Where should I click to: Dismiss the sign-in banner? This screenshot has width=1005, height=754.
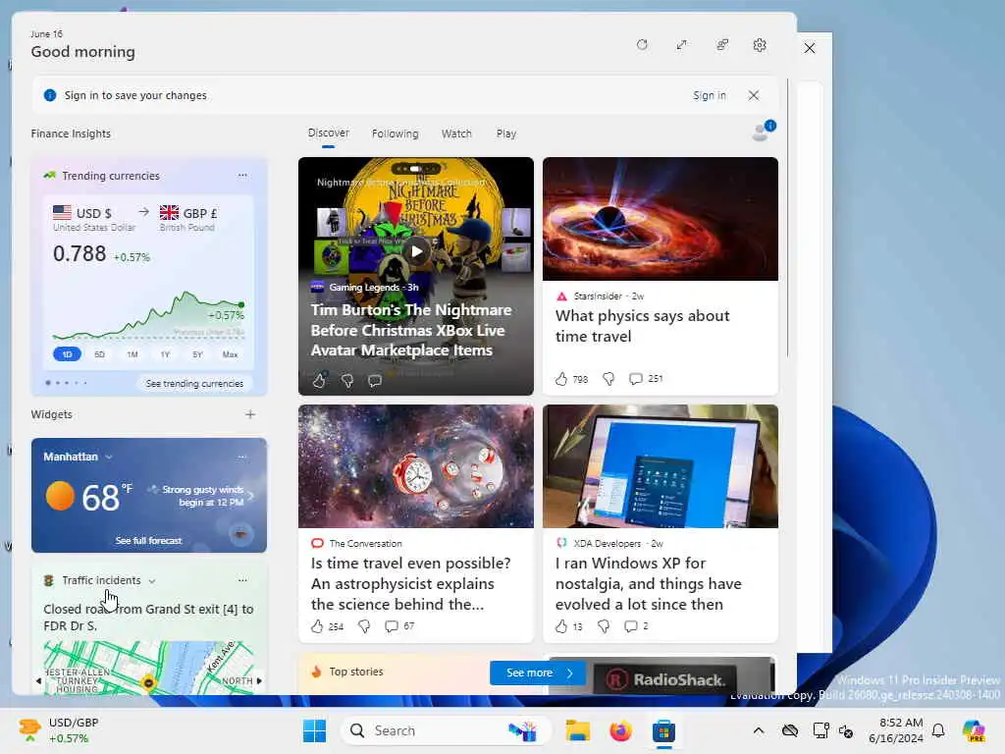point(754,95)
